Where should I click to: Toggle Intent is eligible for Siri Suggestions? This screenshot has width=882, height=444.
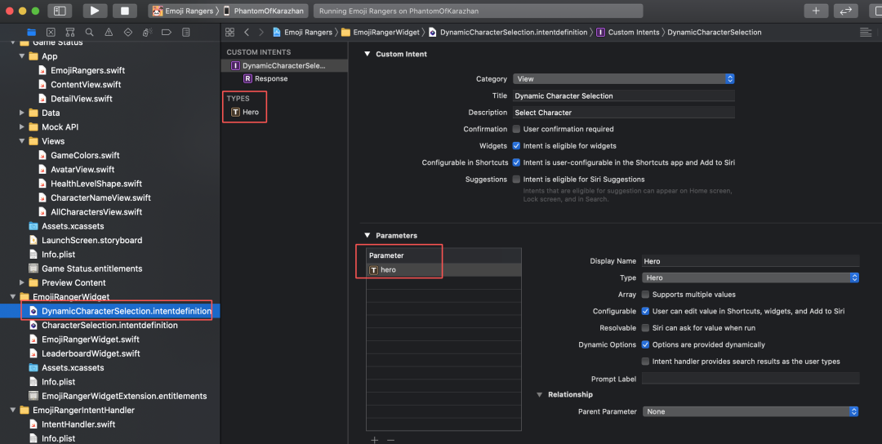tap(516, 180)
